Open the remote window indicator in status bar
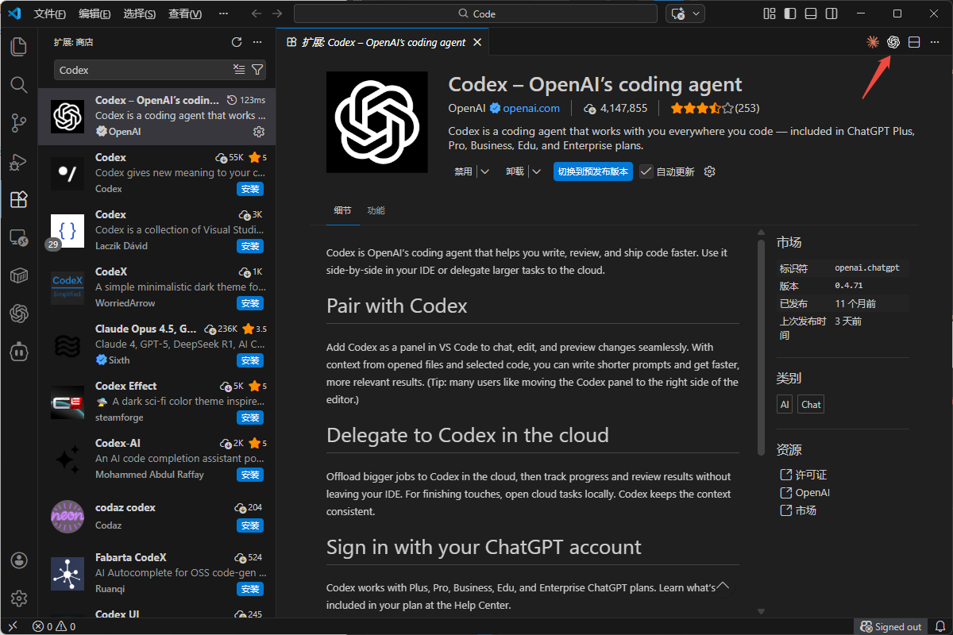 tap(13, 626)
